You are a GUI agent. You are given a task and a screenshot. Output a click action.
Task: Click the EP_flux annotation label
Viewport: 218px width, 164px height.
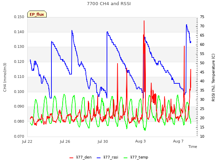pyautogui.click(x=37, y=14)
